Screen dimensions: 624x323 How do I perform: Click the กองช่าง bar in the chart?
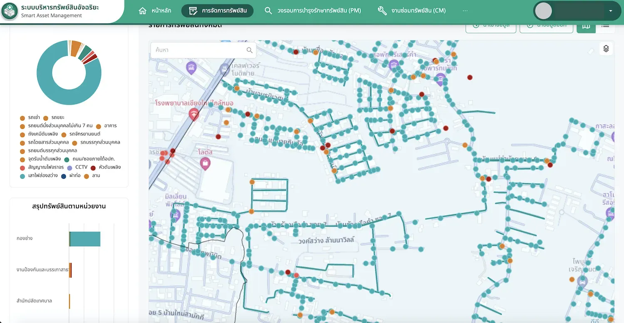(85, 239)
